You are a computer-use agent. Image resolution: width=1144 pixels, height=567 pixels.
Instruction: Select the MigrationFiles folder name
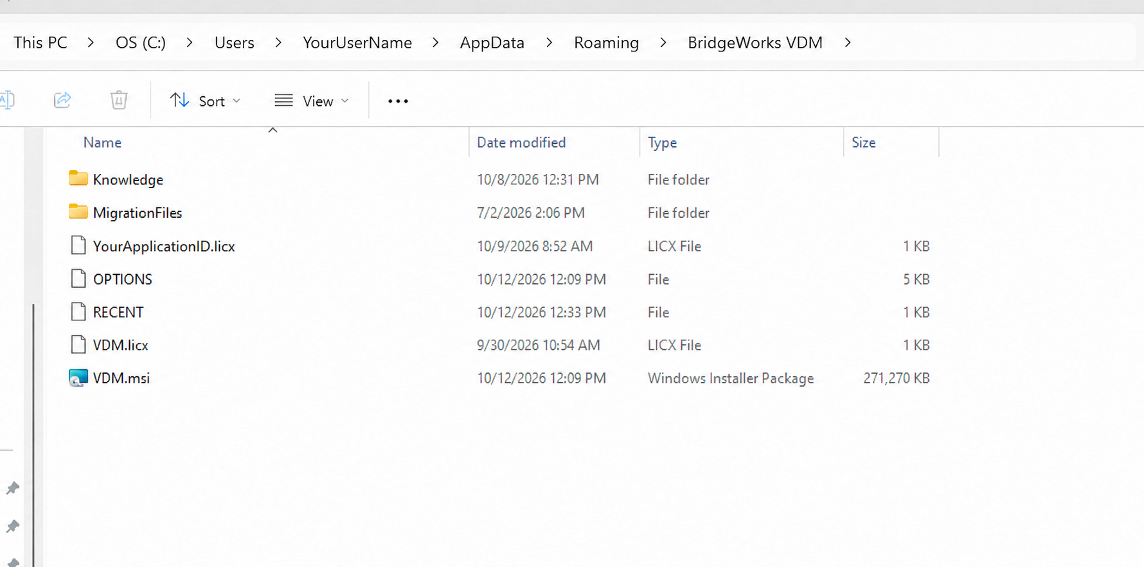[138, 213]
